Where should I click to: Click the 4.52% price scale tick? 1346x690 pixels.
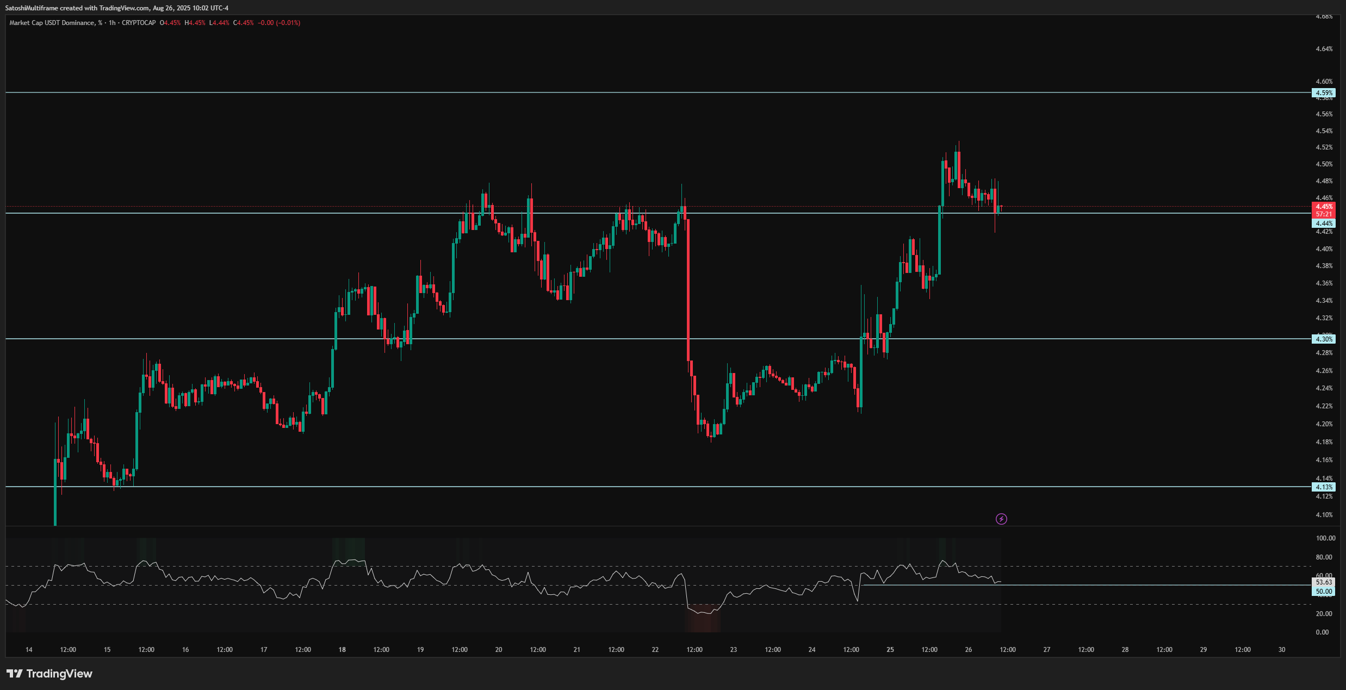tap(1324, 147)
